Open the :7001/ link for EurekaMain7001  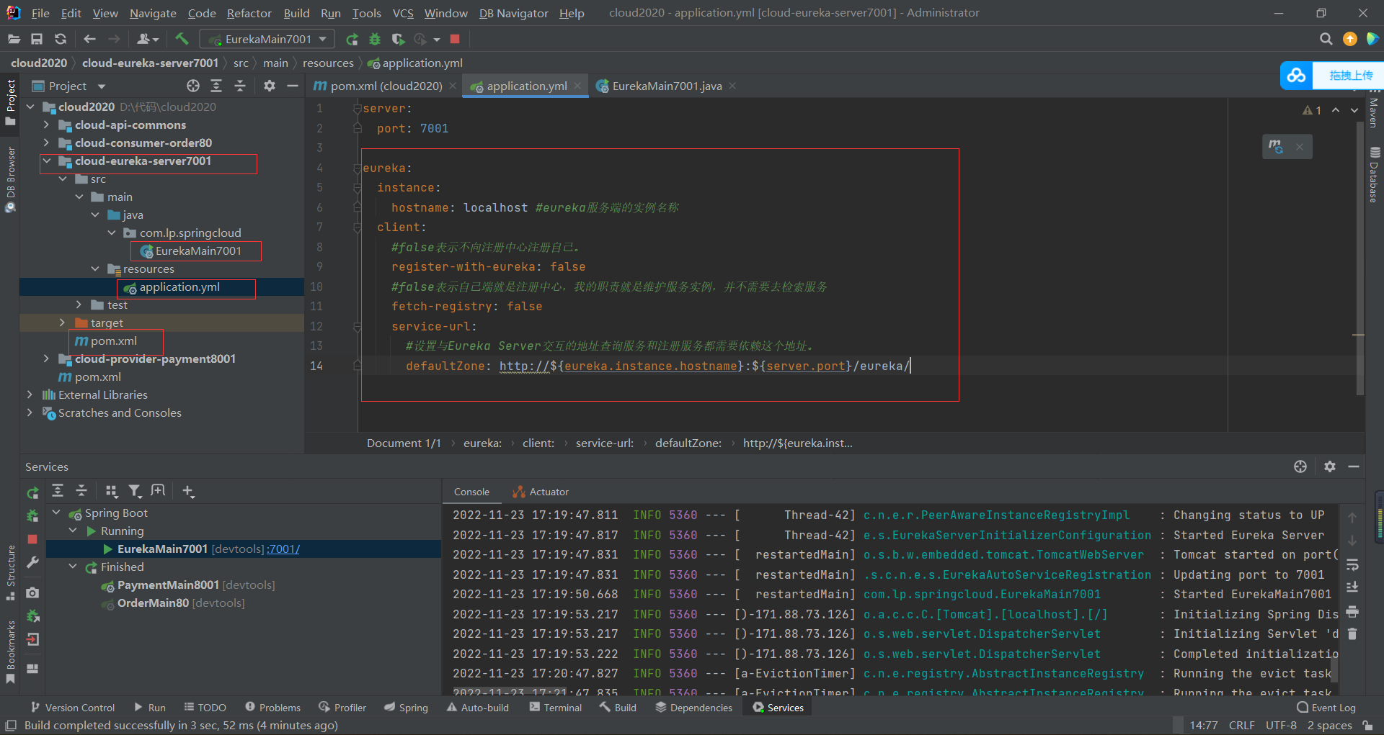[283, 549]
